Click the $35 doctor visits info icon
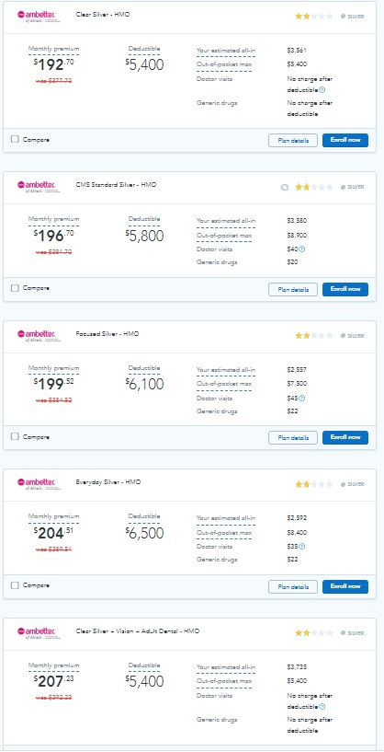 pyautogui.click(x=302, y=546)
